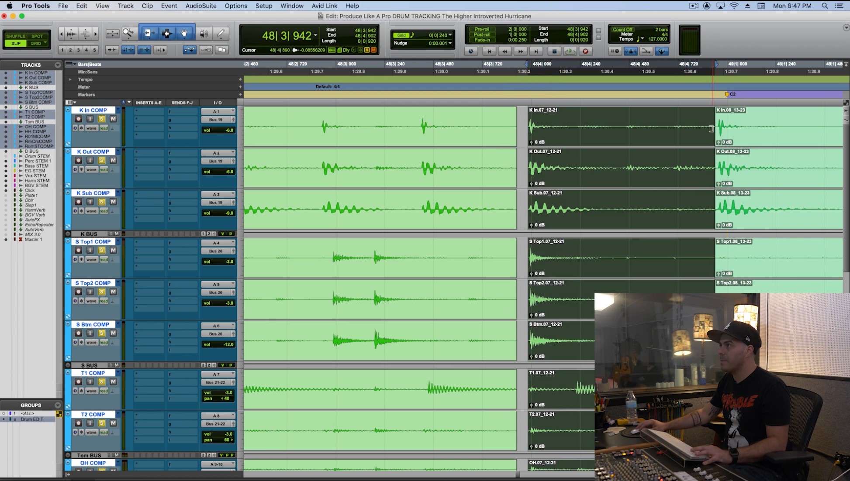Select the Selector tool with waveform icon
The width and height of the screenshot is (850, 481).
pos(166,33)
